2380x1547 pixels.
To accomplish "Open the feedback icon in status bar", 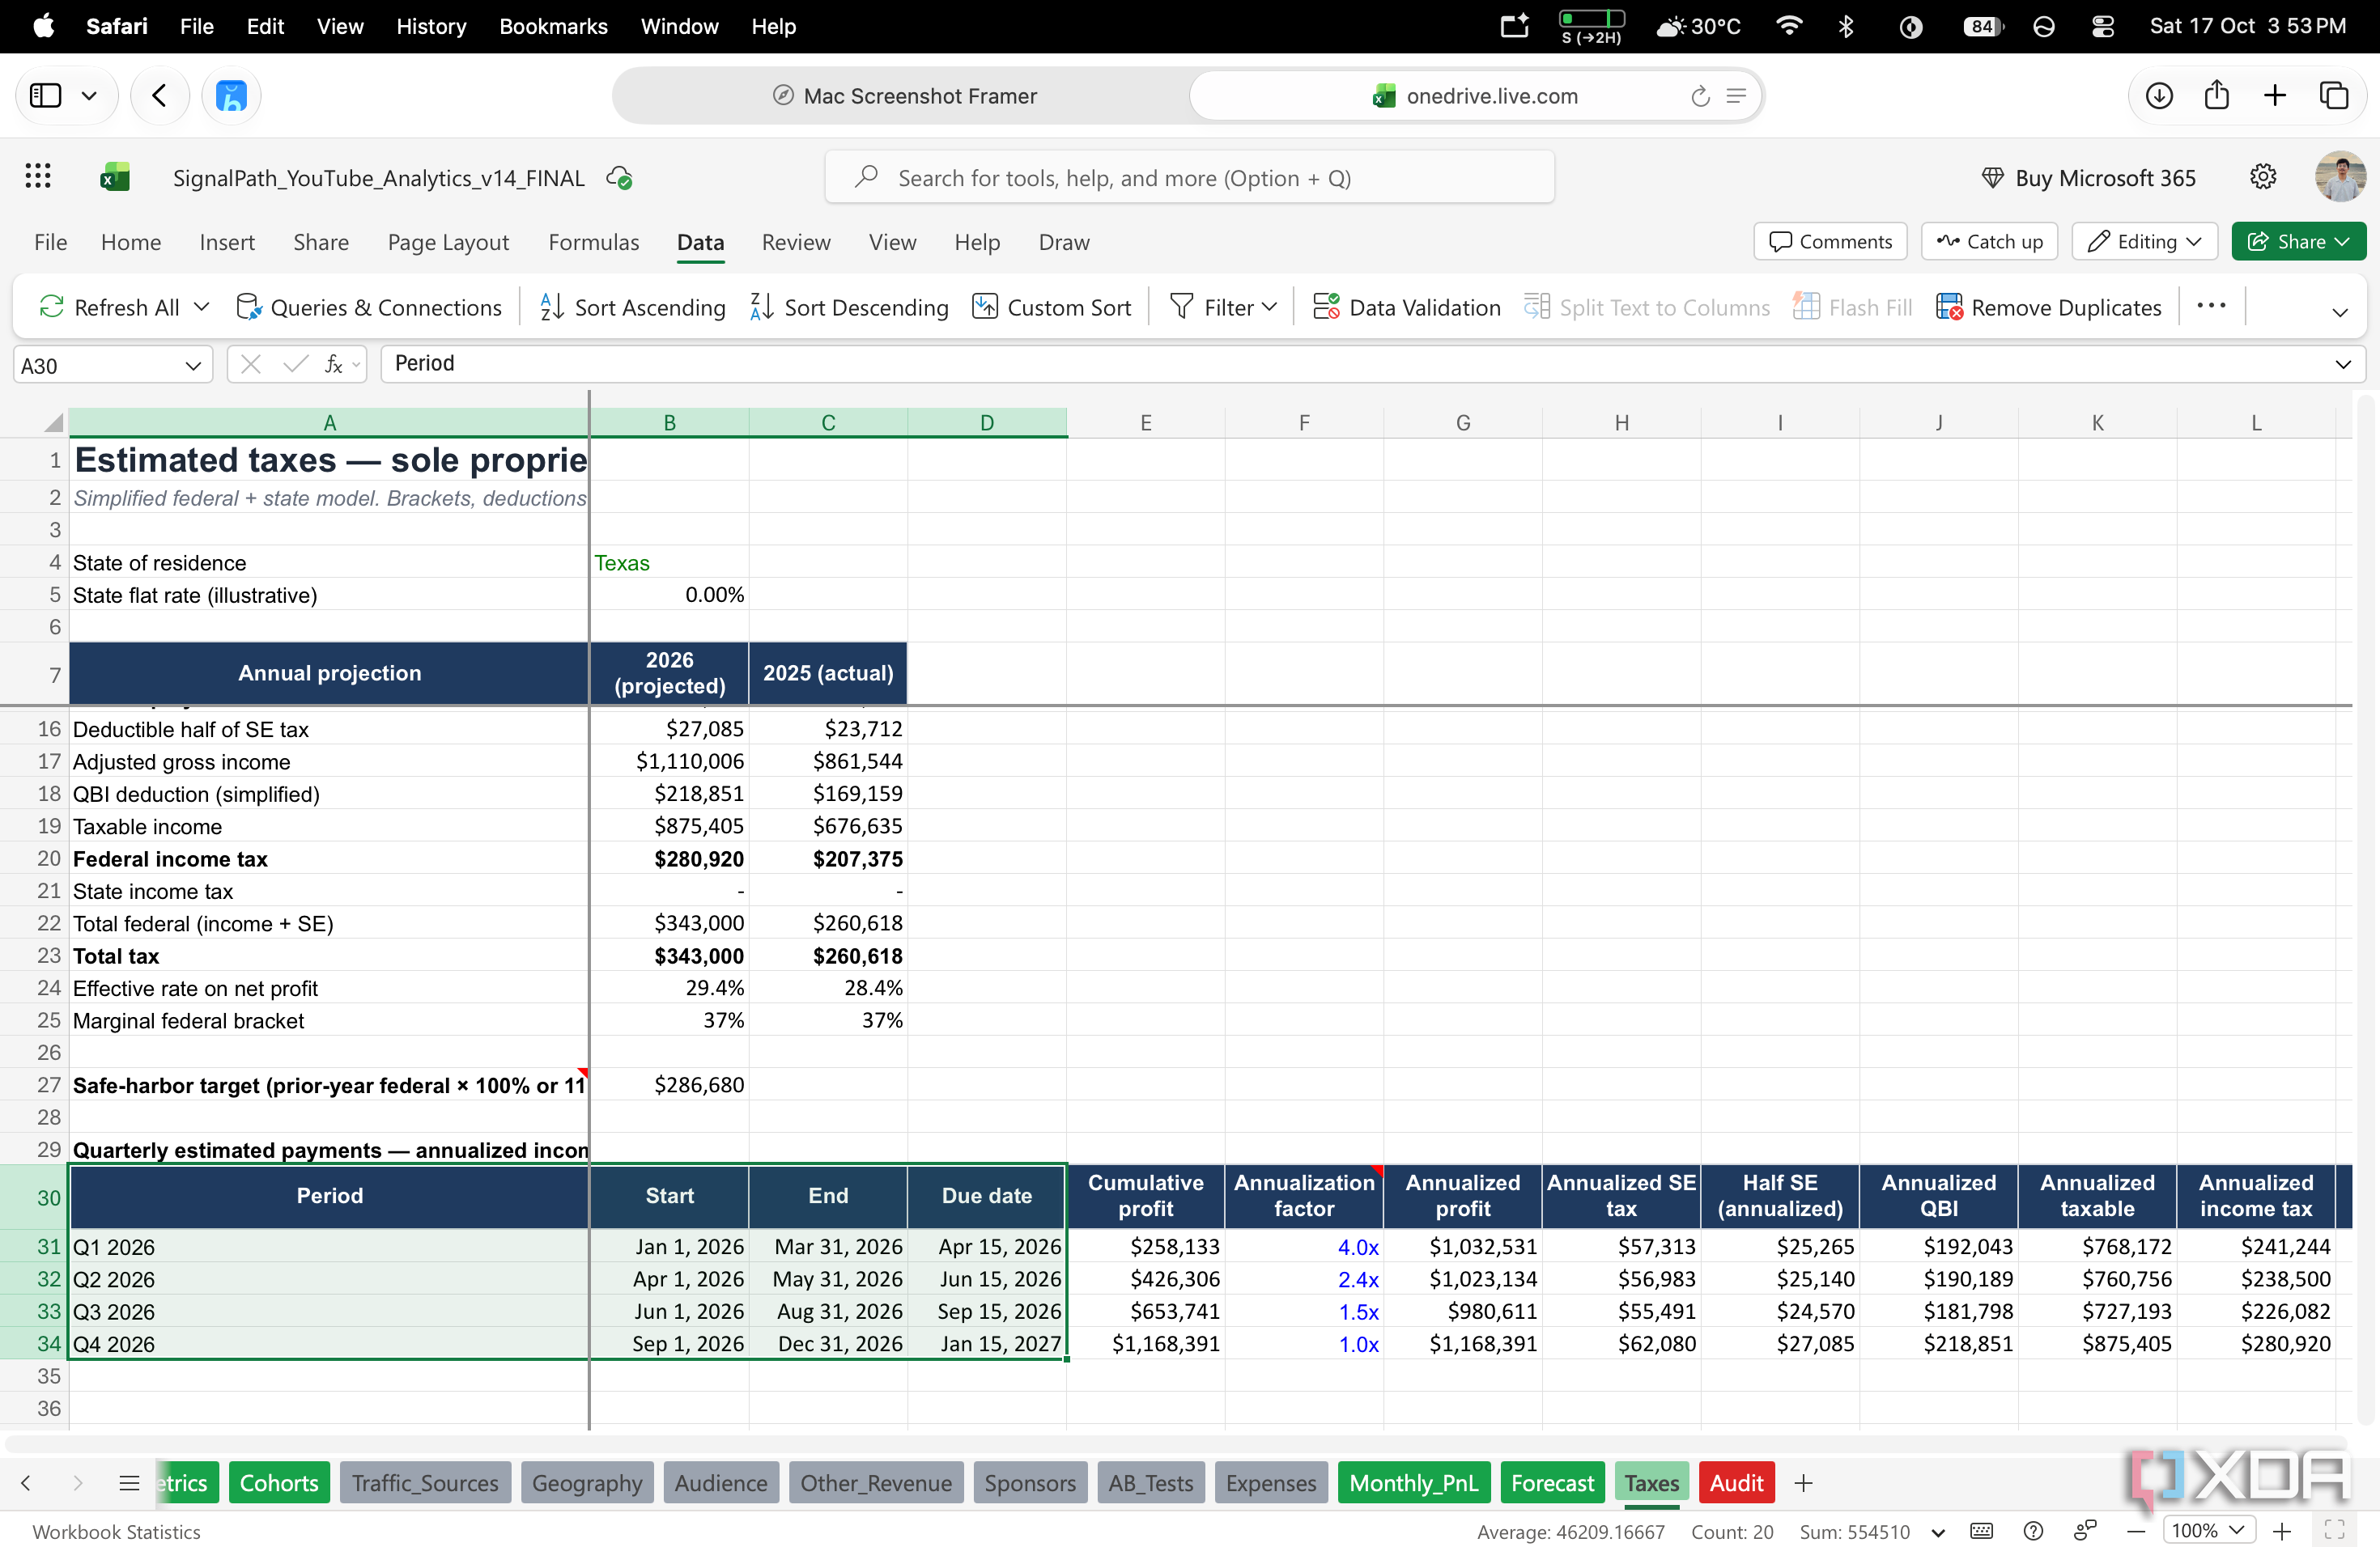I will coord(2084,1531).
